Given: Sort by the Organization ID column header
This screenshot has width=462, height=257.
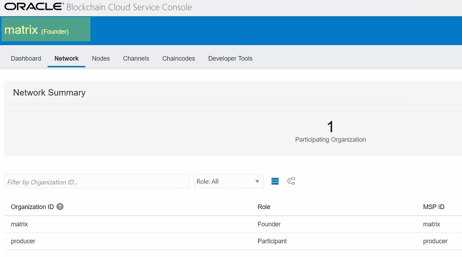Looking at the screenshot, I should tap(32, 207).
